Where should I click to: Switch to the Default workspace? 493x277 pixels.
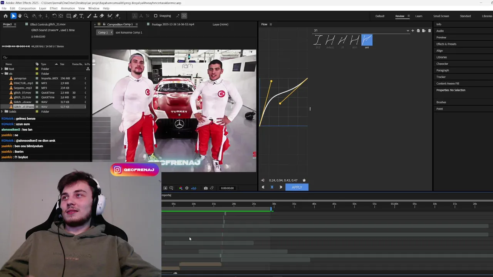tap(380, 16)
